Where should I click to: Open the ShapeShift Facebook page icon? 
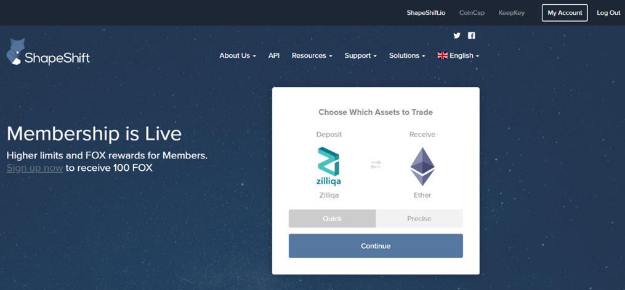coord(471,36)
